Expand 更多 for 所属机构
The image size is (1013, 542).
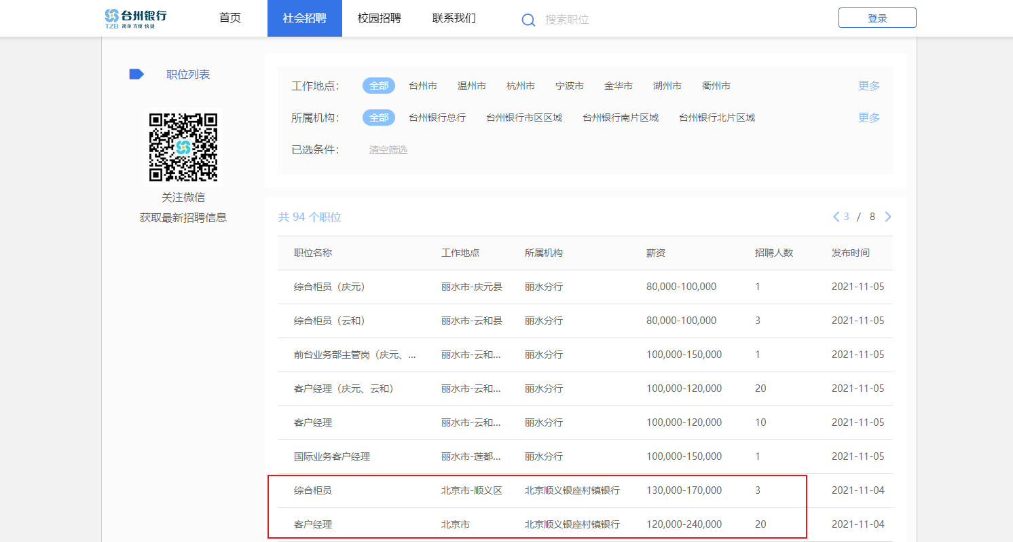pyautogui.click(x=869, y=118)
